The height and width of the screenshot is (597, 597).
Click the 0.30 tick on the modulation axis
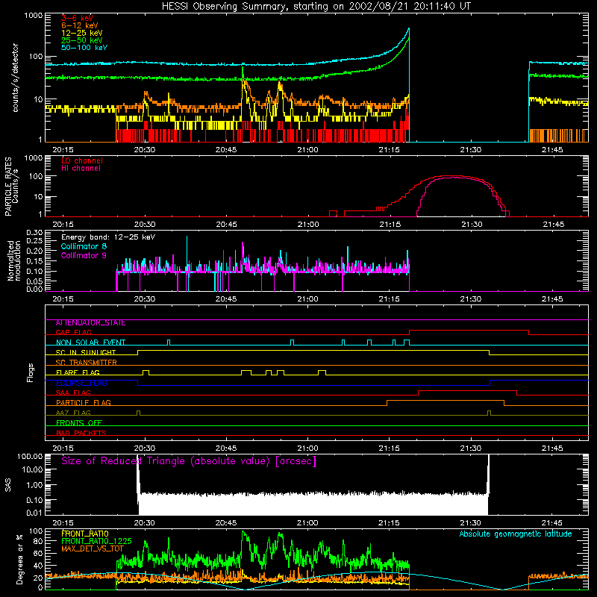34,233
